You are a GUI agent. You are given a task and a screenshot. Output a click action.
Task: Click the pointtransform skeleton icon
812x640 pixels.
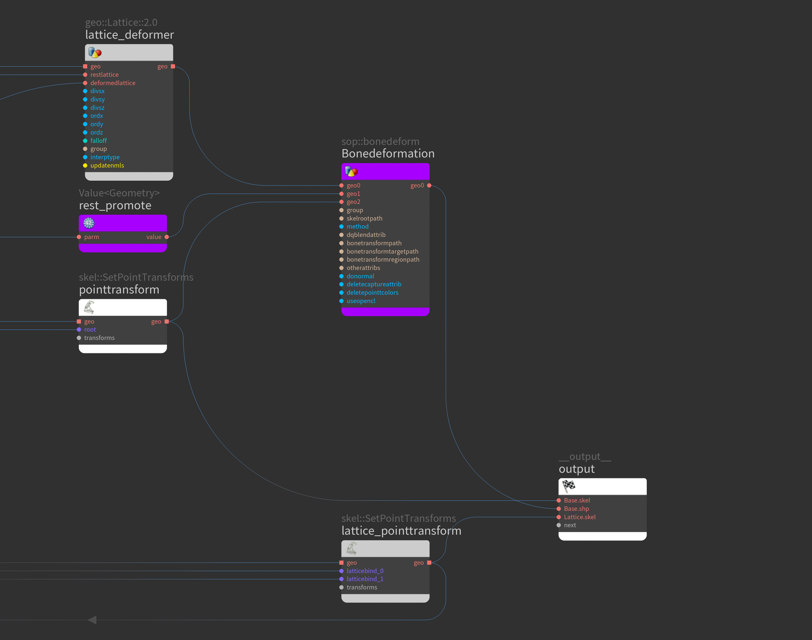89,307
